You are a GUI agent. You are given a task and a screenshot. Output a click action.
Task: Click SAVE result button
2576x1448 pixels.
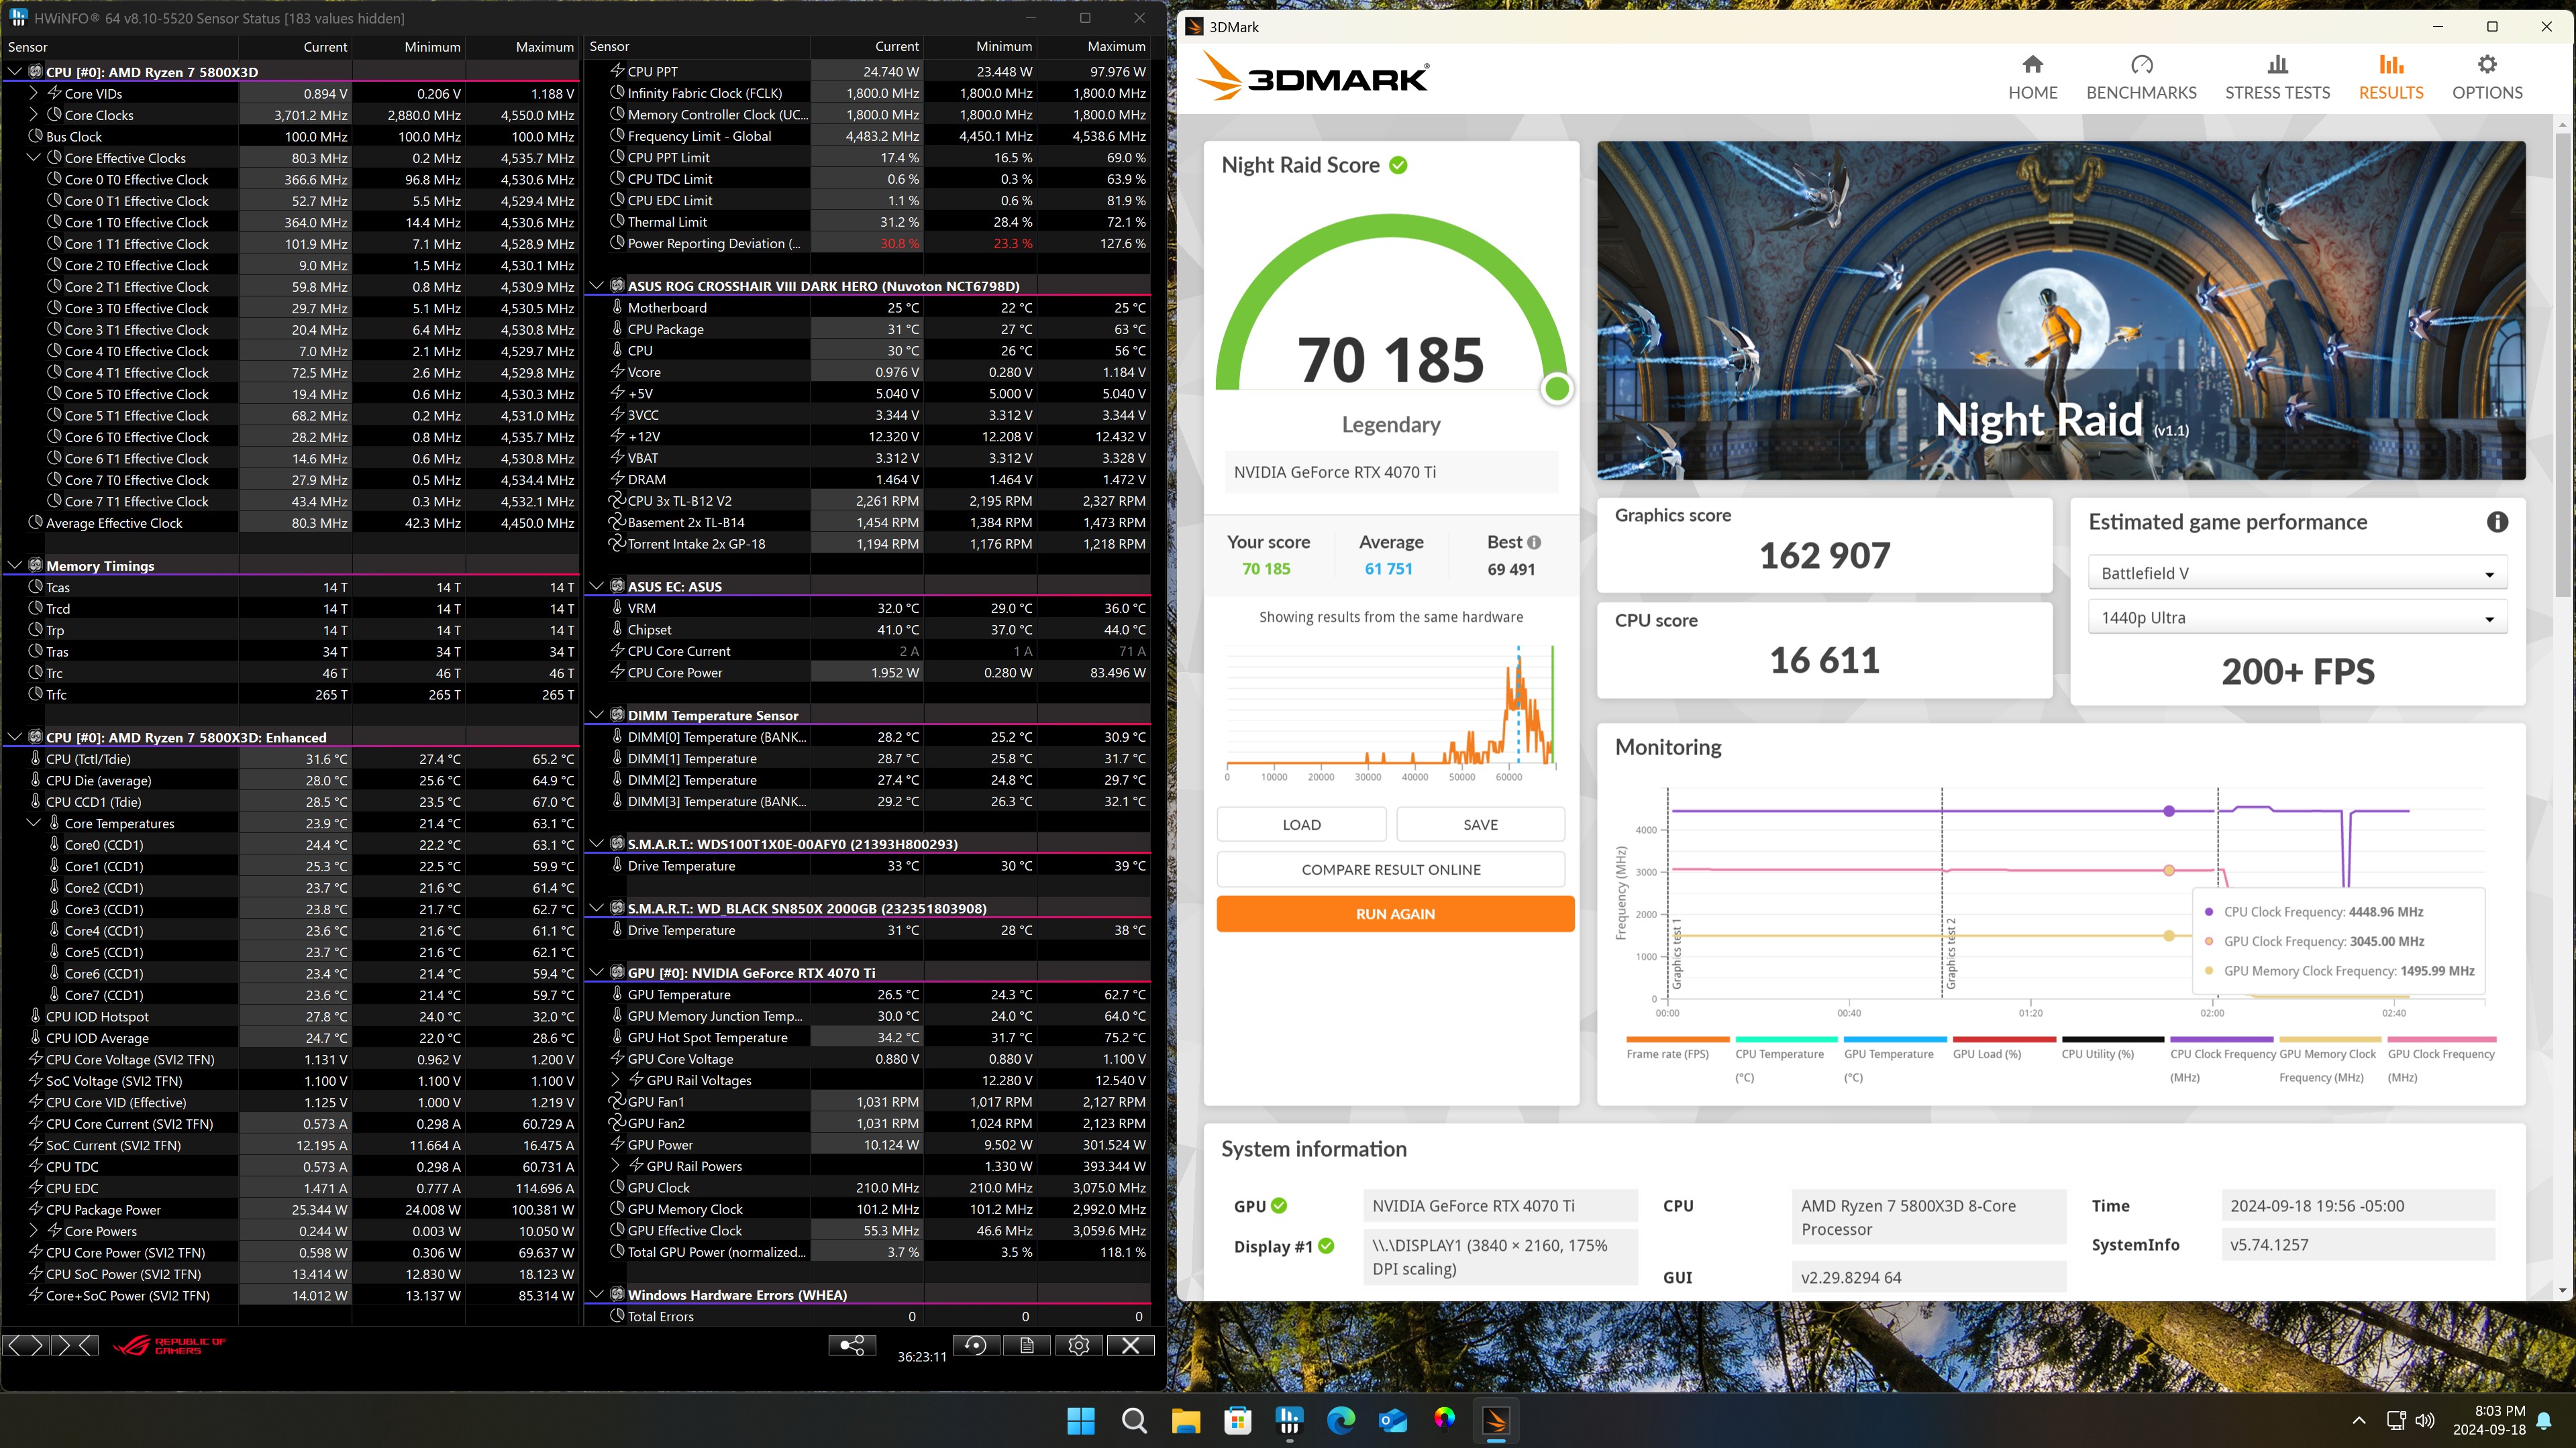(x=1480, y=824)
